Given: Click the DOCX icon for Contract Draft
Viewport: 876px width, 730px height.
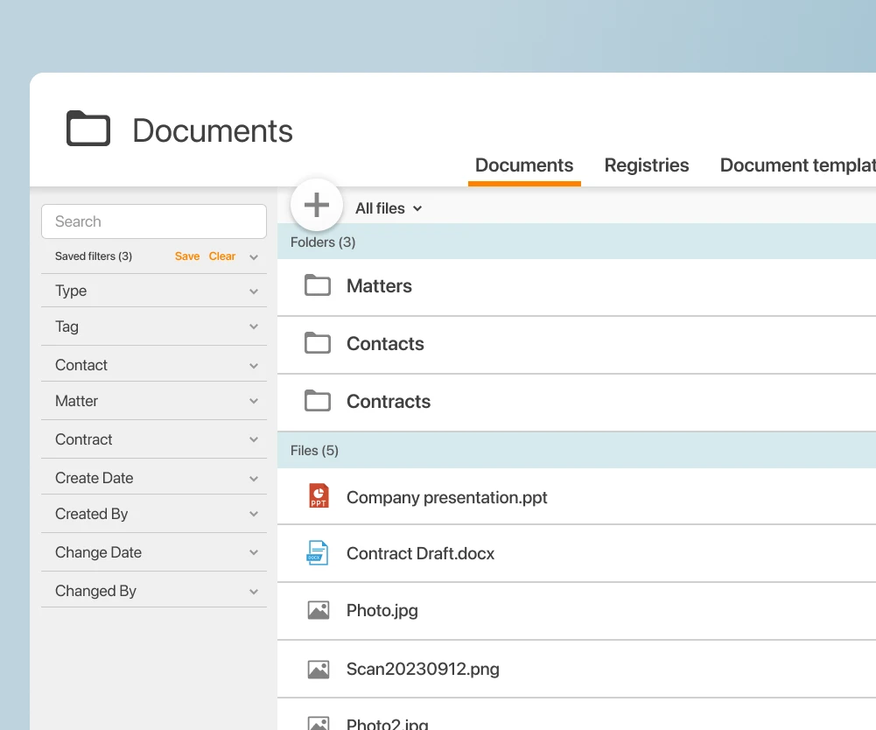Looking at the screenshot, I should point(318,553).
